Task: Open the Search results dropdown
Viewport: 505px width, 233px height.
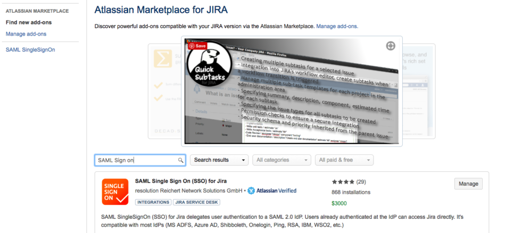Action: [x=219, y=160]
